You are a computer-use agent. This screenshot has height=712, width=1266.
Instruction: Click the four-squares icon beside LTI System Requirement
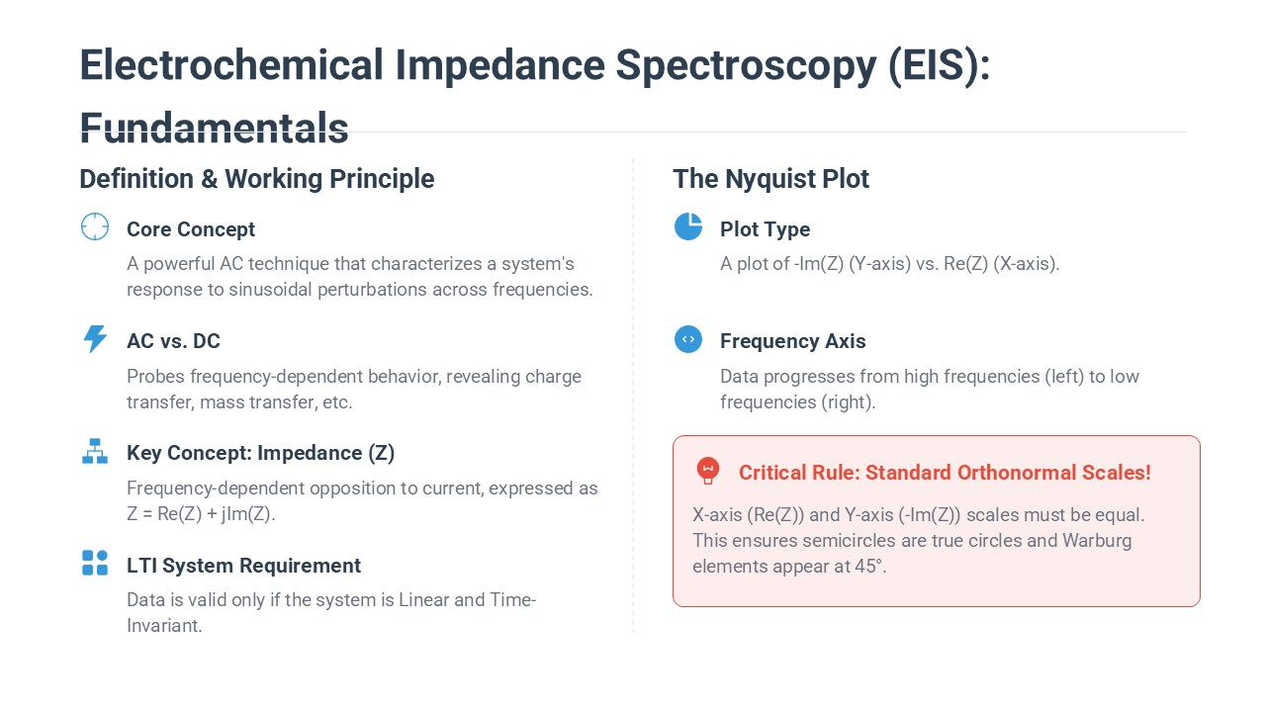[95, 564]
